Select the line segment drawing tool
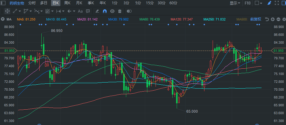This screenshot has width=286, height=125. tap(15, 11)
